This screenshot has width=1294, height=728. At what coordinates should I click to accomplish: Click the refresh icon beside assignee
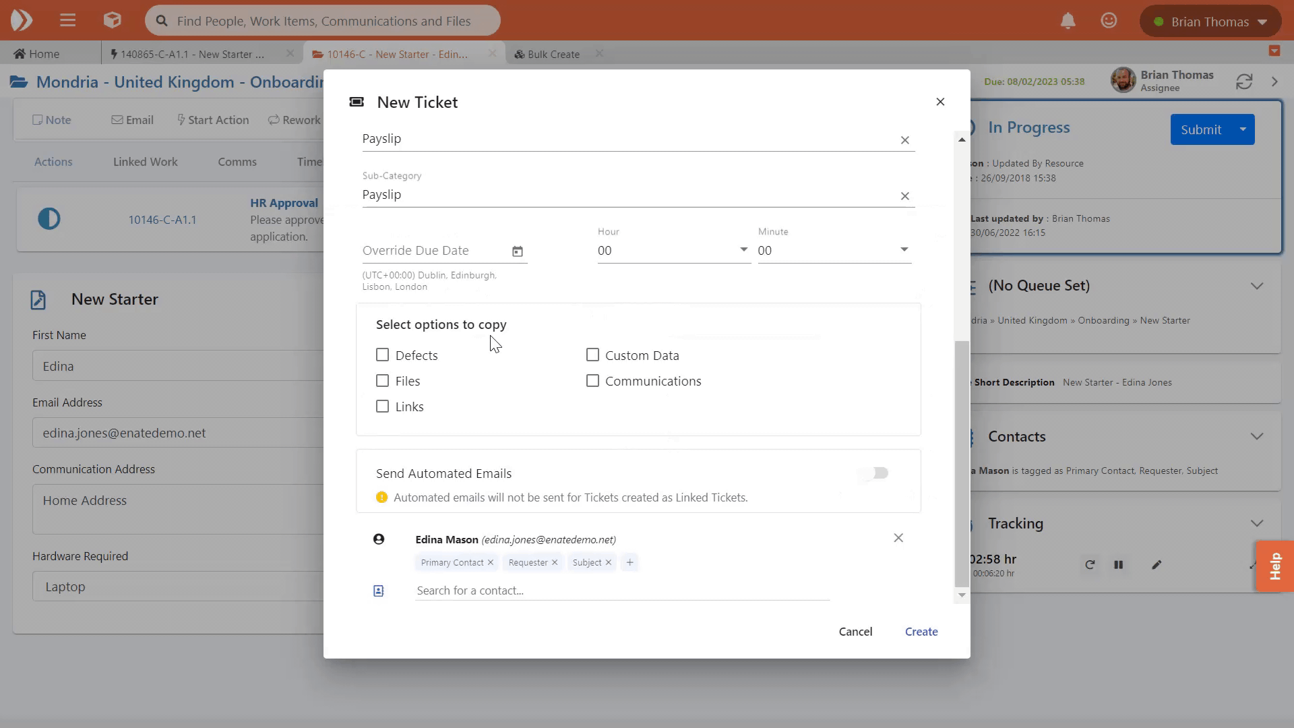[1244, 82]
